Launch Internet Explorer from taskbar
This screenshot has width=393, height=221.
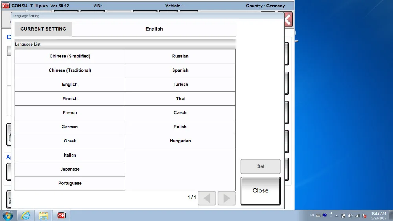coord(26,215)
